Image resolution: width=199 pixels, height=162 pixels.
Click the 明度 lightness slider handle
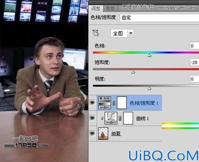149,89
